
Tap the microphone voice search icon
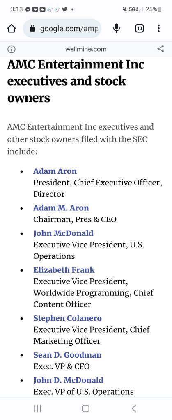point(116,28)
